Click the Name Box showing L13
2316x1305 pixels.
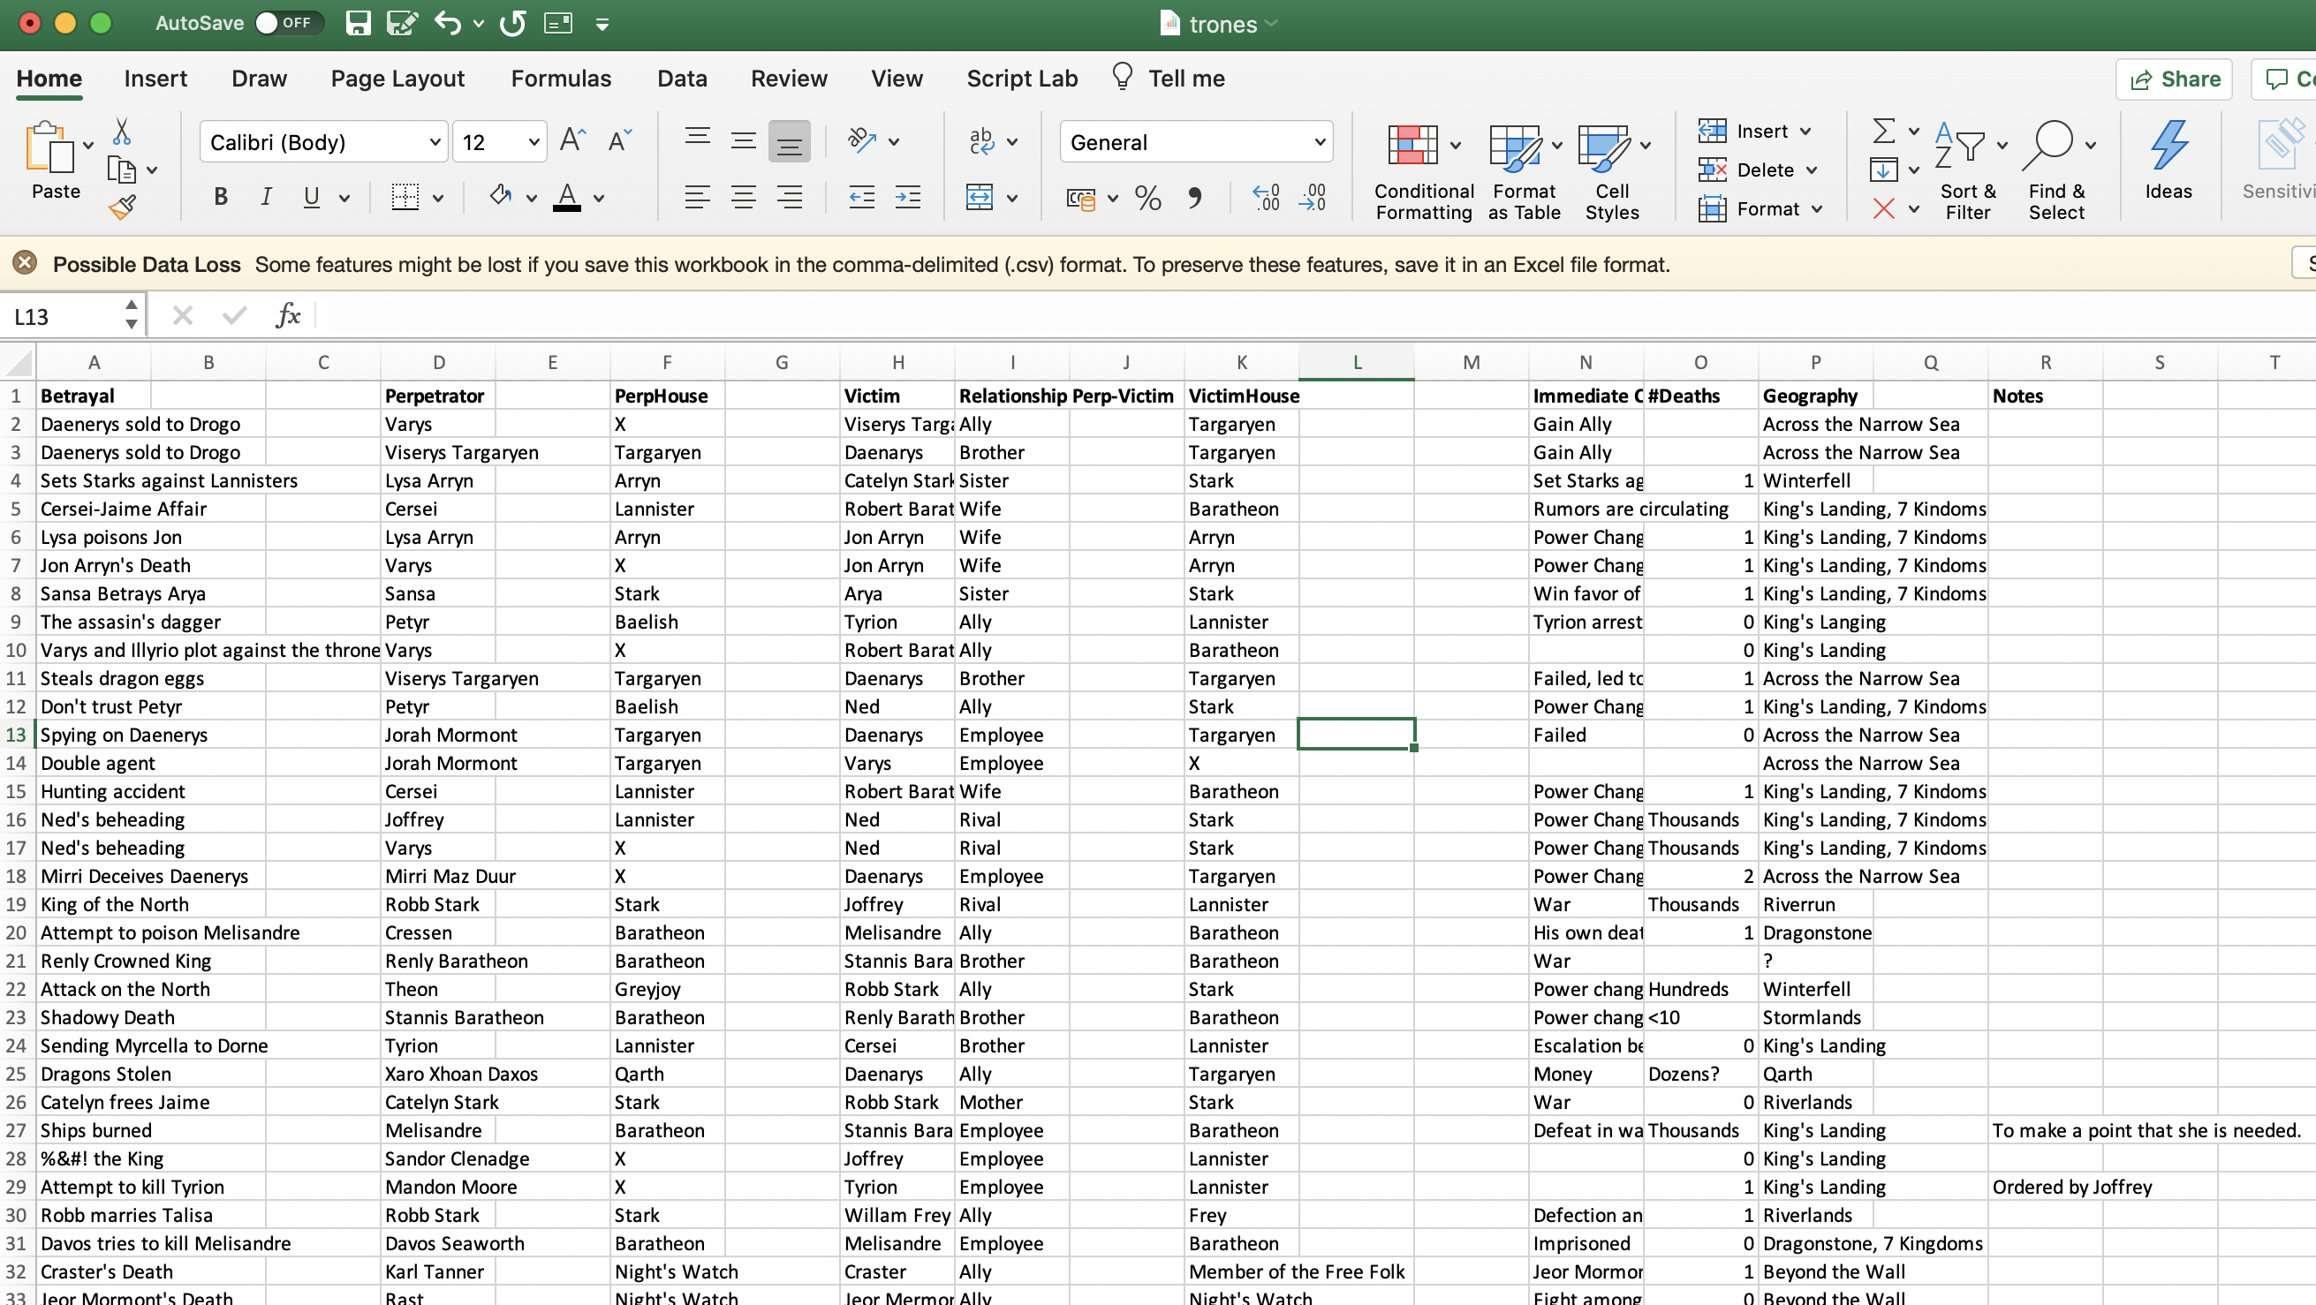(64, 316)
